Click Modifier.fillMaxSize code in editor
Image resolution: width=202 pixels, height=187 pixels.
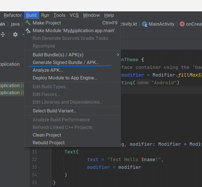coord(177,75)
